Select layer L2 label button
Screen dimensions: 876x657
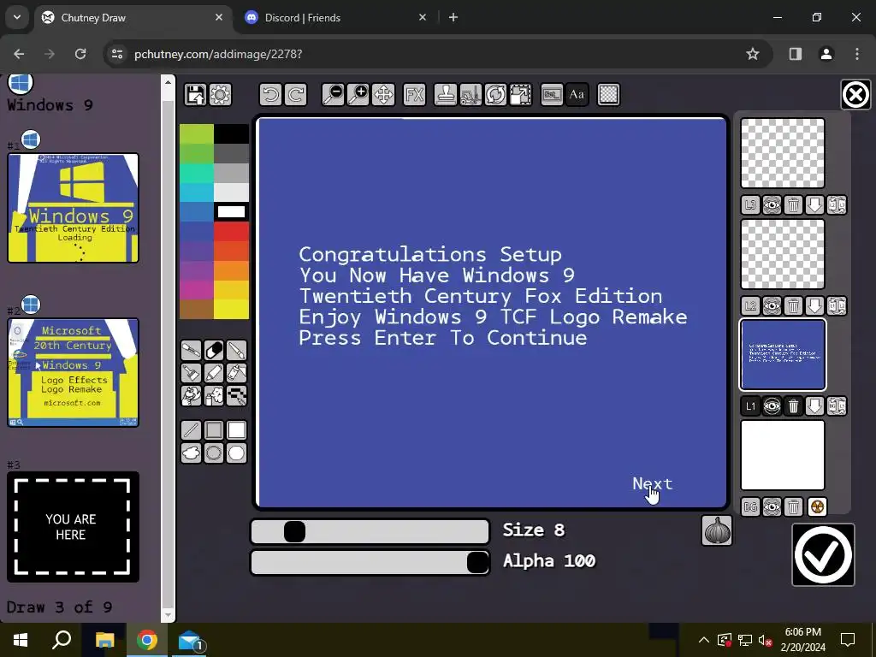[x=750, y=305]
